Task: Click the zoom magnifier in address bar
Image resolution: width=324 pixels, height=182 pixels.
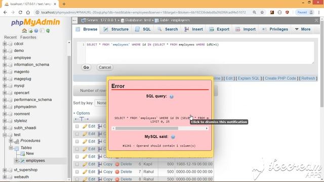Action: [254, 12]
